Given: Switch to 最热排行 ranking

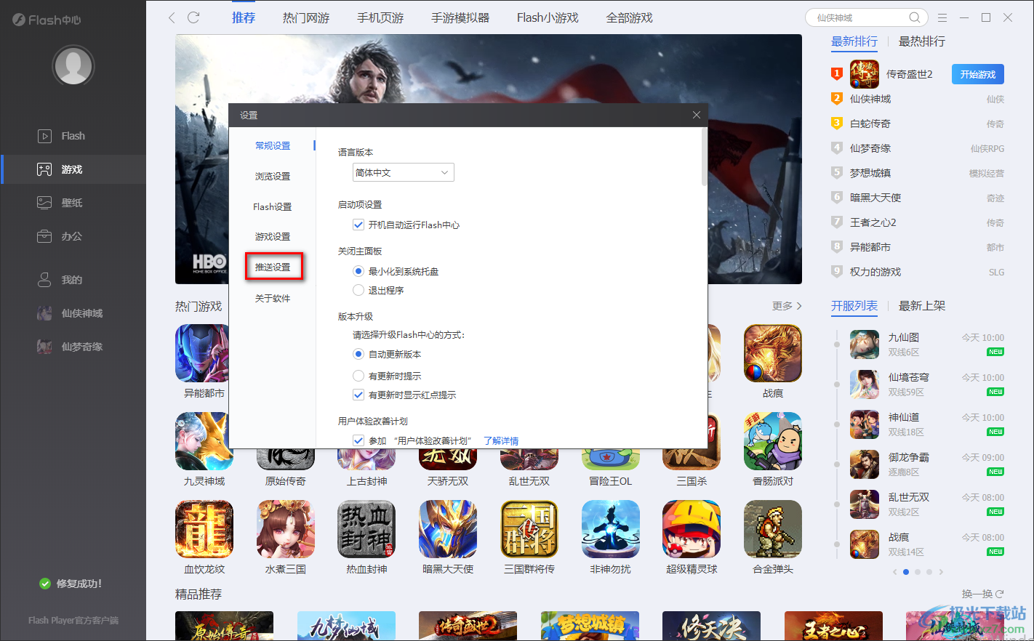Looking at the screenshot, I should pos(922,41).
